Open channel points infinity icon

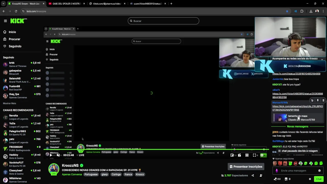click(277, 179)
